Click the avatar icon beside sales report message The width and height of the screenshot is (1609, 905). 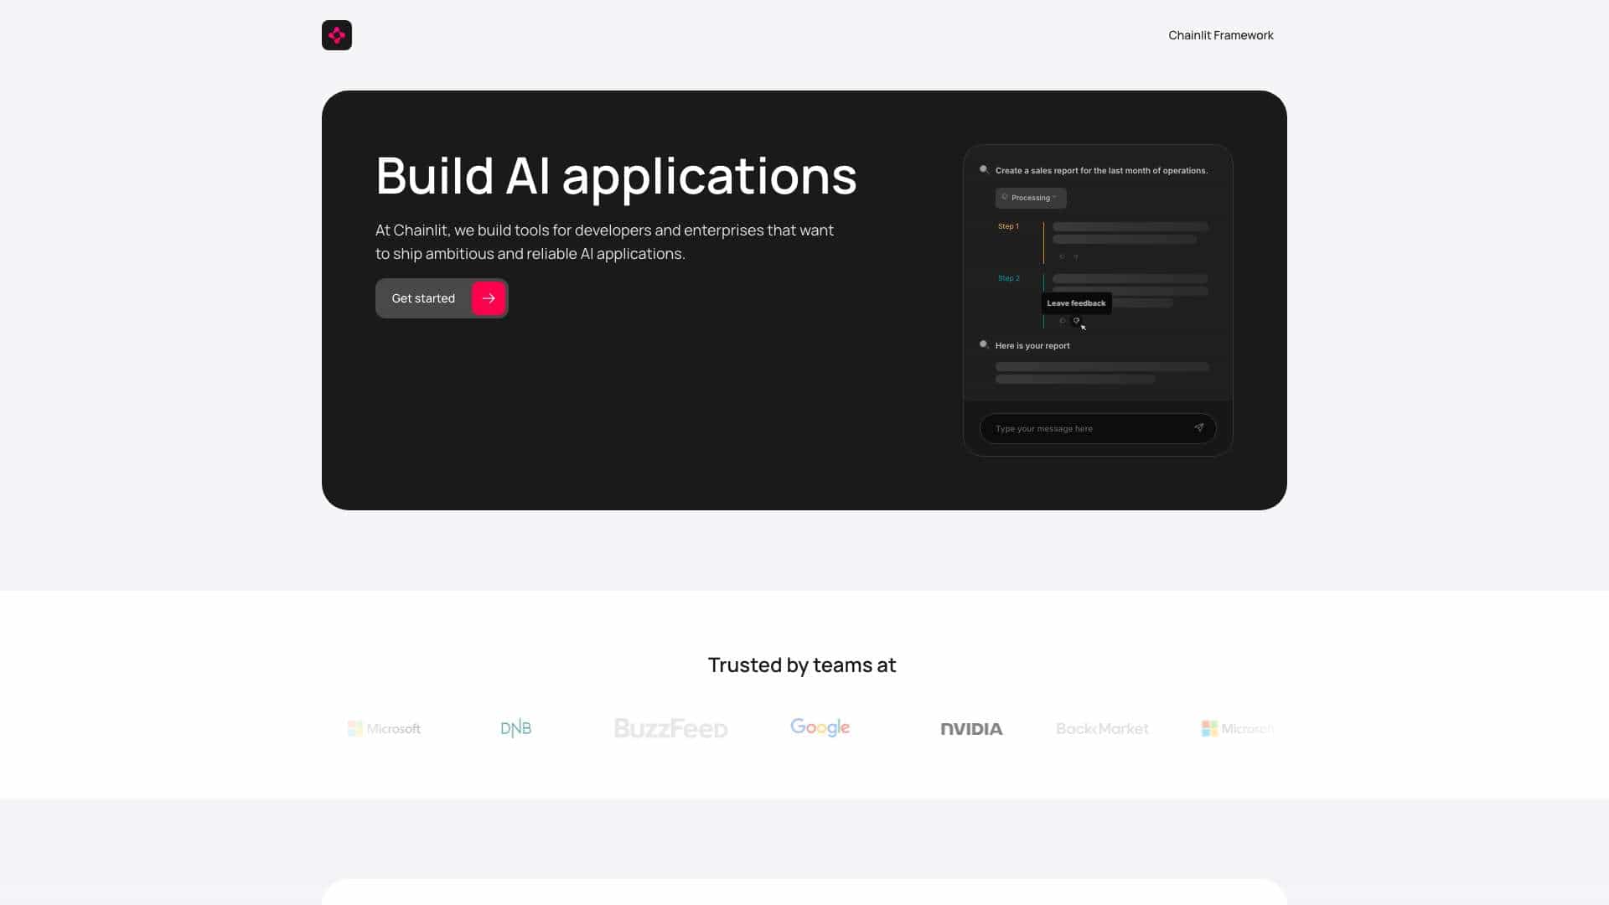tap(984, 169)
